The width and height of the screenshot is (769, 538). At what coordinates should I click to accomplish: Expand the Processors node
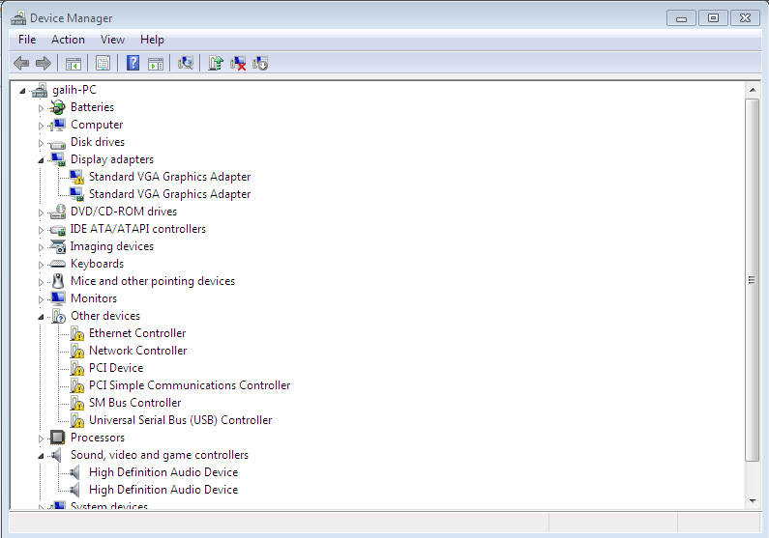tap(41, 439)
